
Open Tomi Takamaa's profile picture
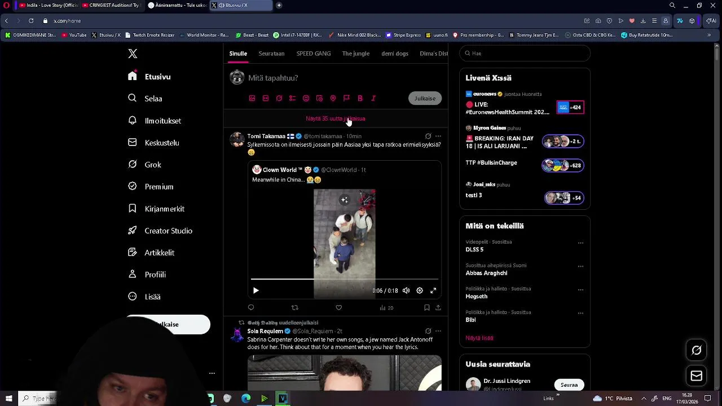point(237,139)
